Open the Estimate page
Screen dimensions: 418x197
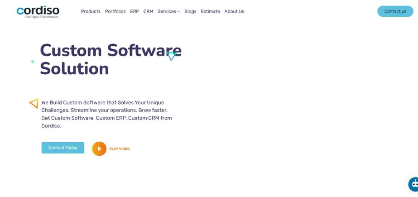coord(210,11)
